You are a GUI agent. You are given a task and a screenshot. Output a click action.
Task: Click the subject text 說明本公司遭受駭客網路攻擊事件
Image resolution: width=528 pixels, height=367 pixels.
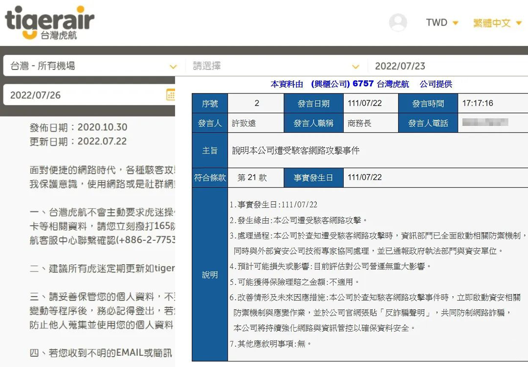coord(296,150)
